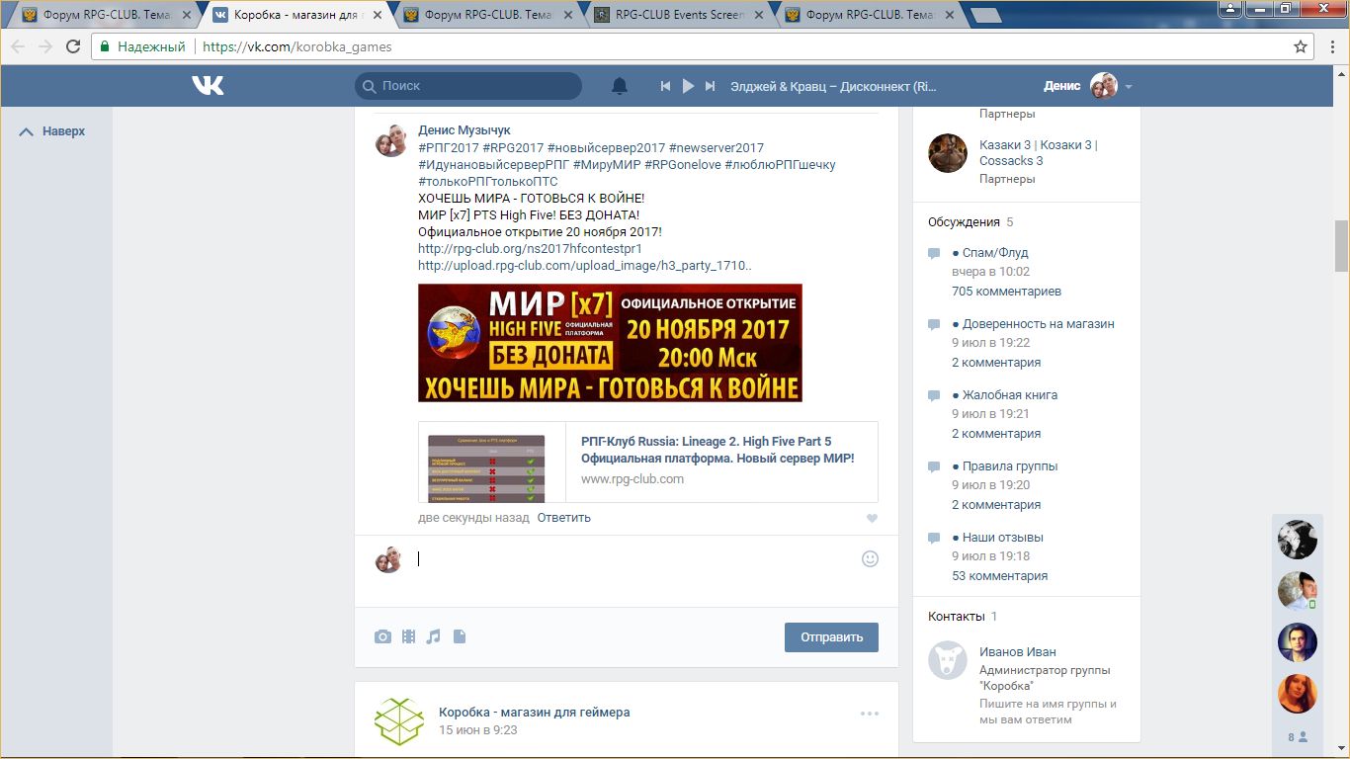The height and width of the screenshot is (759, 1350).
Task: Click the Коробка green box avatar
Action: point(399,721)
